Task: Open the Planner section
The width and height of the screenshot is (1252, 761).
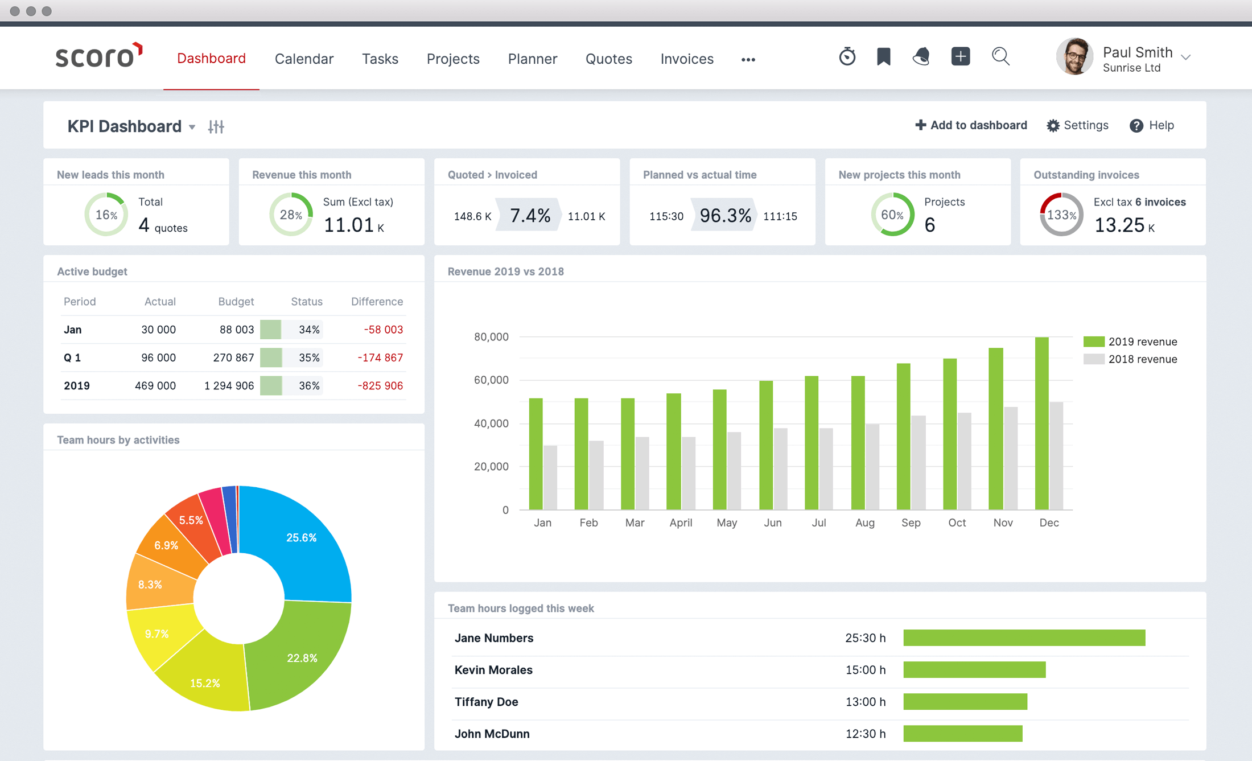Action: 532,59
